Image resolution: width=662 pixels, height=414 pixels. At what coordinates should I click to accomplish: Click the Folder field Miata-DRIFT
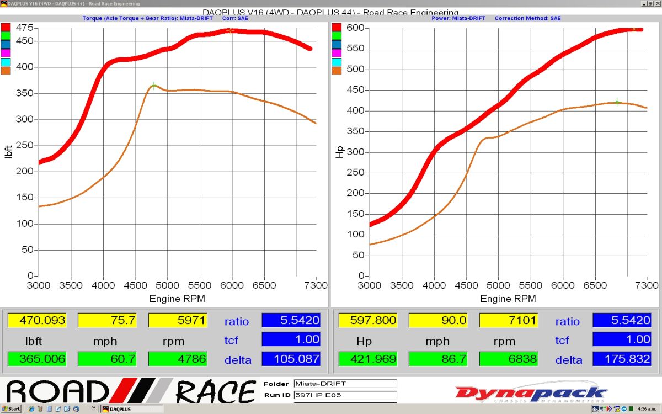[345, 384]
